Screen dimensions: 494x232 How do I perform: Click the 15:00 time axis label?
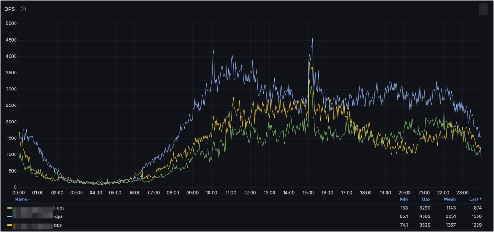click(x=308, y=193)
